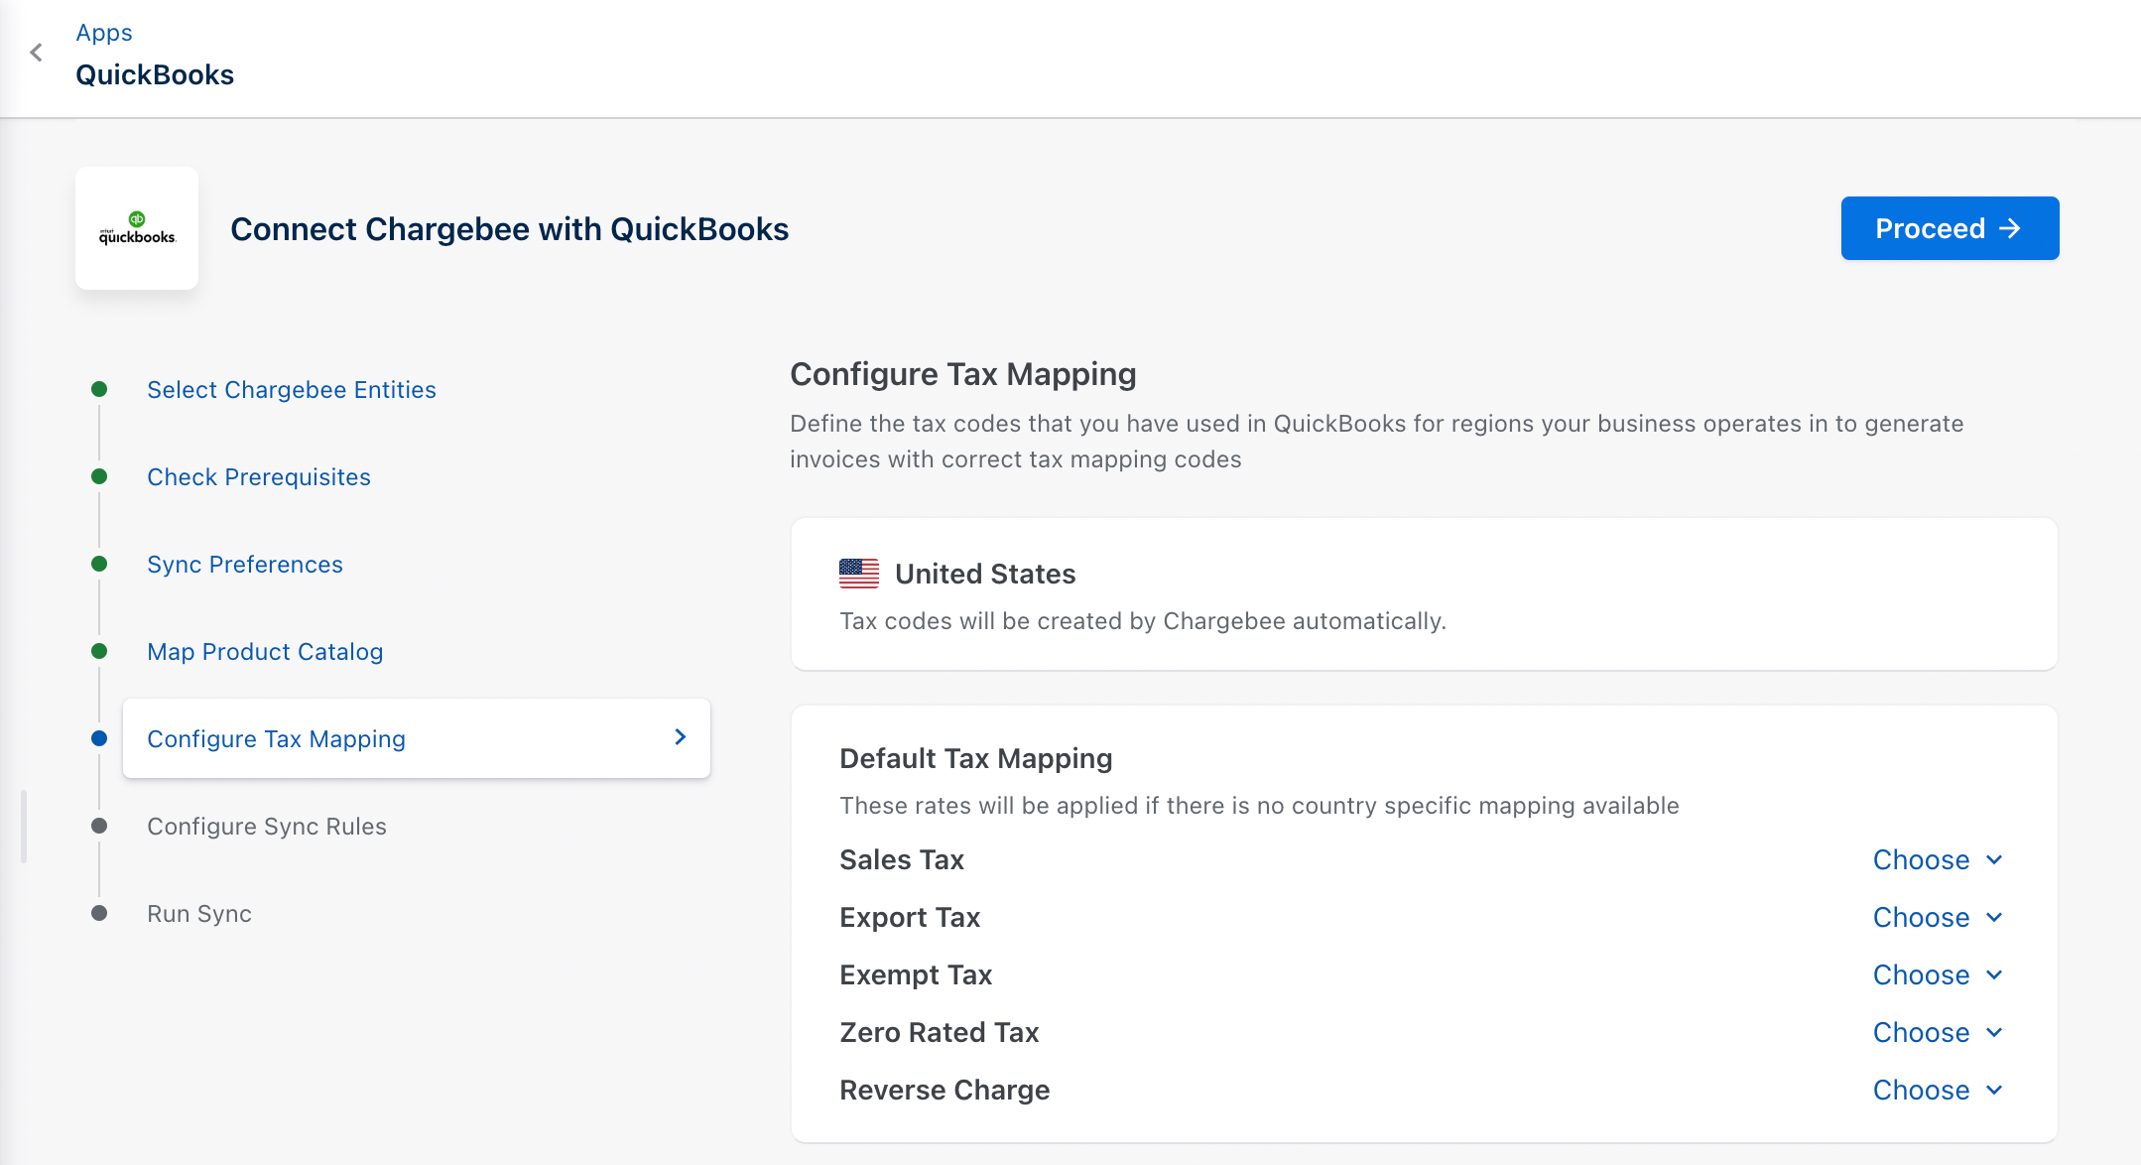Click the grey dot beside Configure Sync Rules
This screenshot has height=1165, width=2141.
(99, 826)
